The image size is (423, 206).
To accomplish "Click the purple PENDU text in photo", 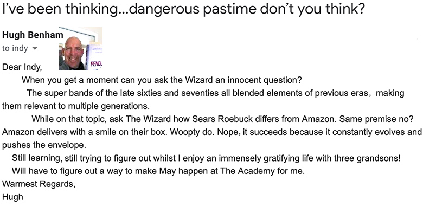I will (97, 65).
